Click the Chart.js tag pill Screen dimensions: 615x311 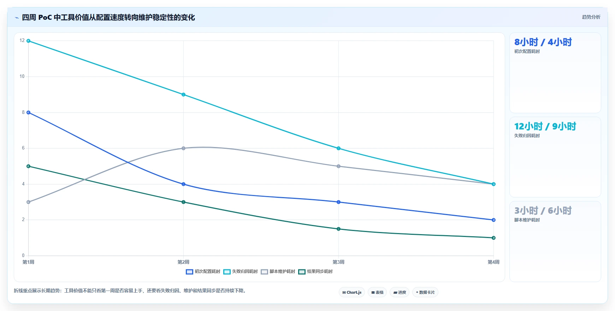[x=352, y=292]
